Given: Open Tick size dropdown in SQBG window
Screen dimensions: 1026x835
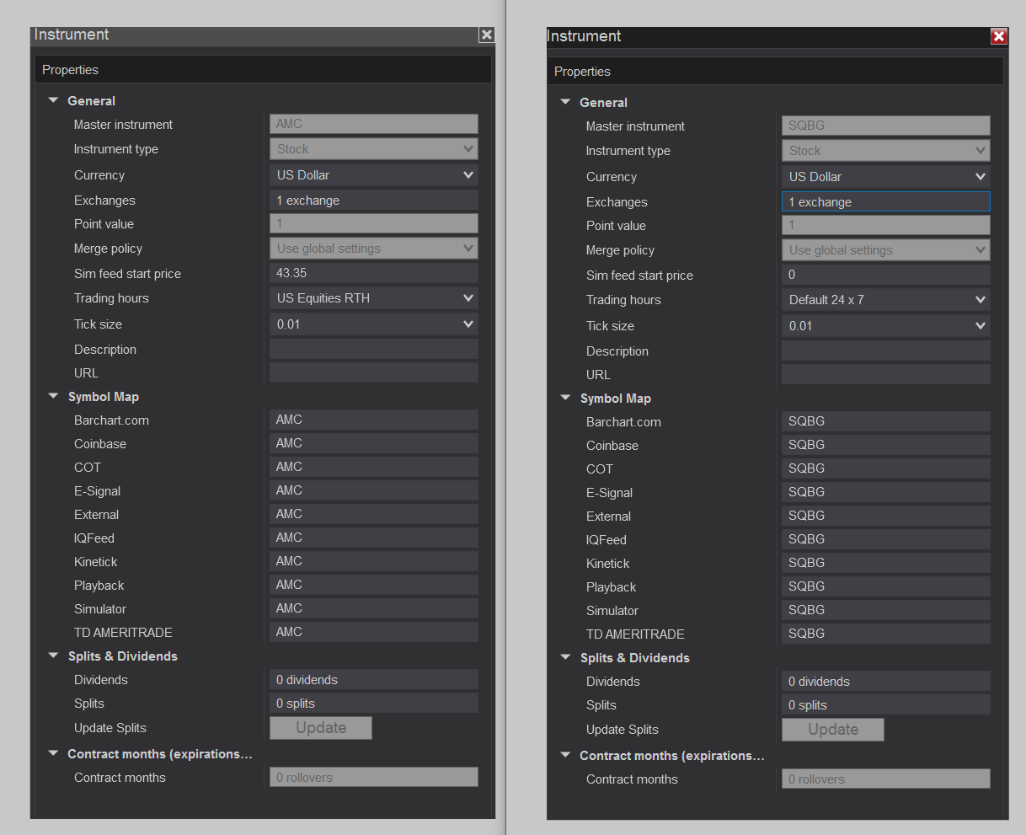Looking at the screenshot, I should pyautogui.click(x=886, y=326).
